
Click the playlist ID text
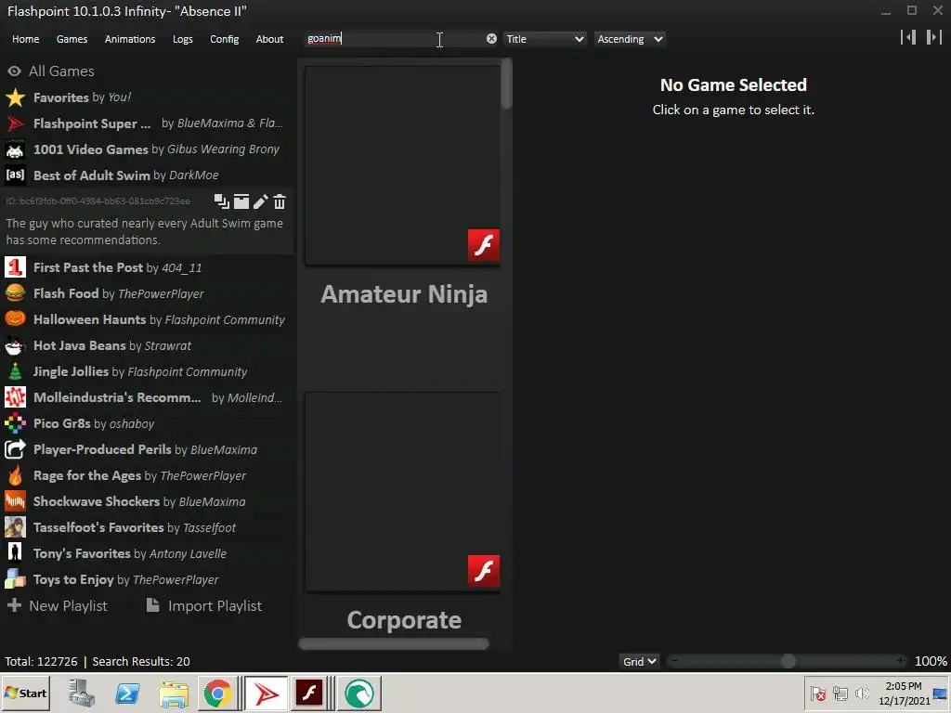pyautogui.click(x=98, y=201)
